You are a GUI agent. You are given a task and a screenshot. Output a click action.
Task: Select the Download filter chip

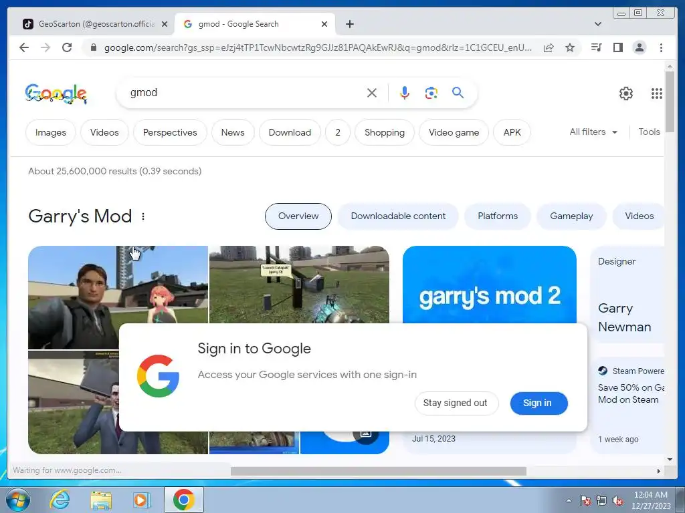[x=290, y=132]
